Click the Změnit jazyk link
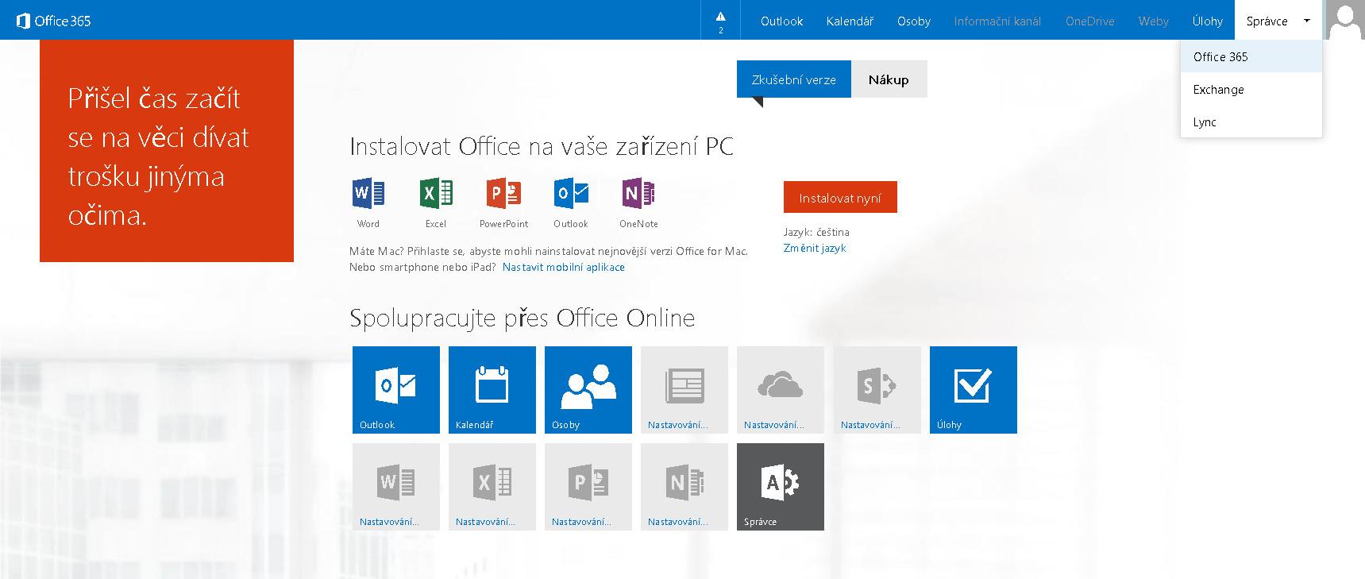Screen dimensions: 1365x579 [815, 248]
